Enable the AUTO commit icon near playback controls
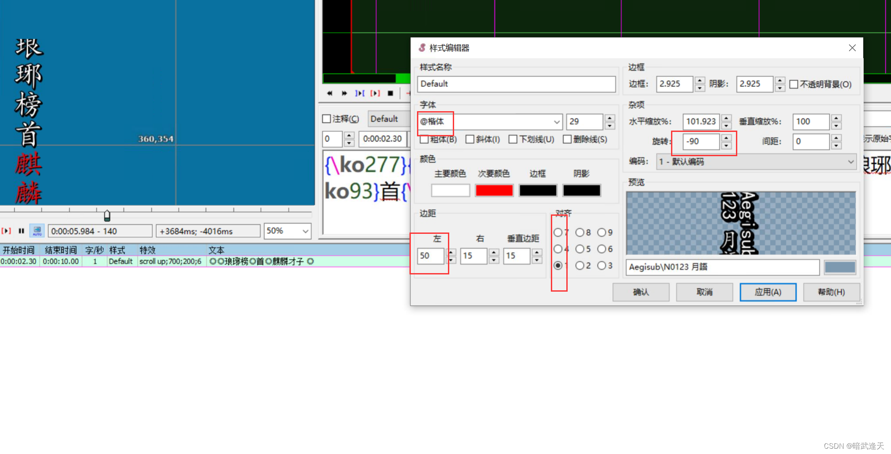891x454 pixels. tap(37, 230)
